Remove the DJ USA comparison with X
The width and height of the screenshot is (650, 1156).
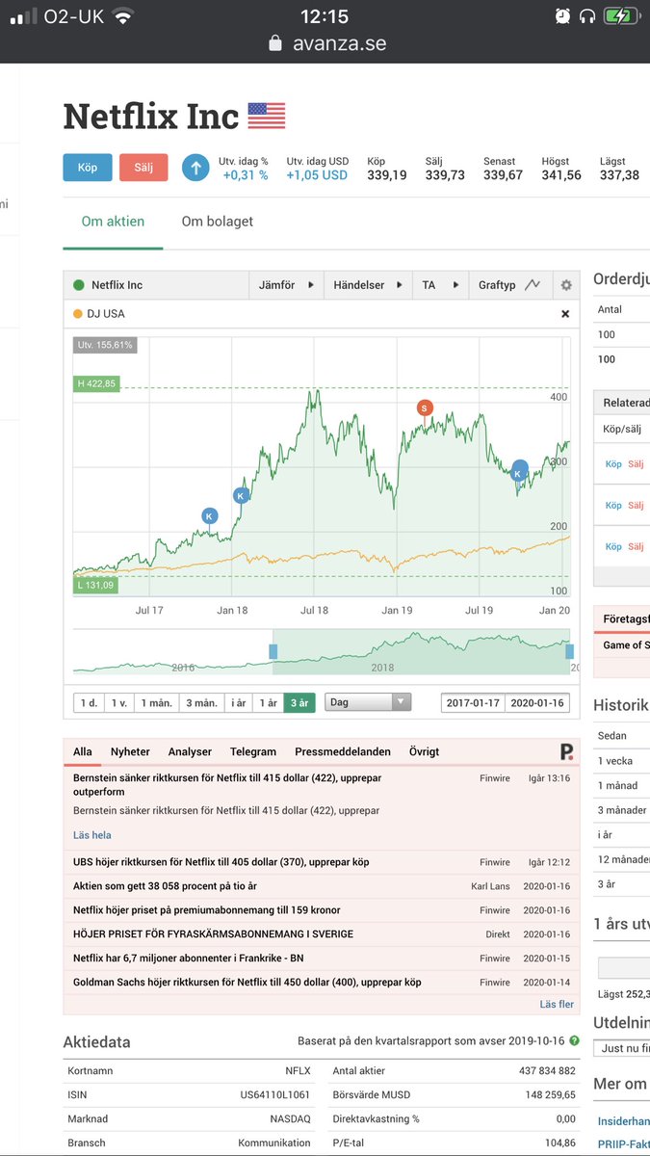pos(565,314)
